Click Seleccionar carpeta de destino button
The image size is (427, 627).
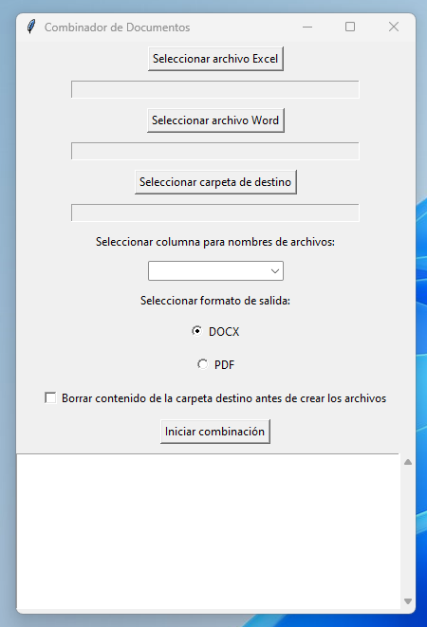(x=215, y=182)
